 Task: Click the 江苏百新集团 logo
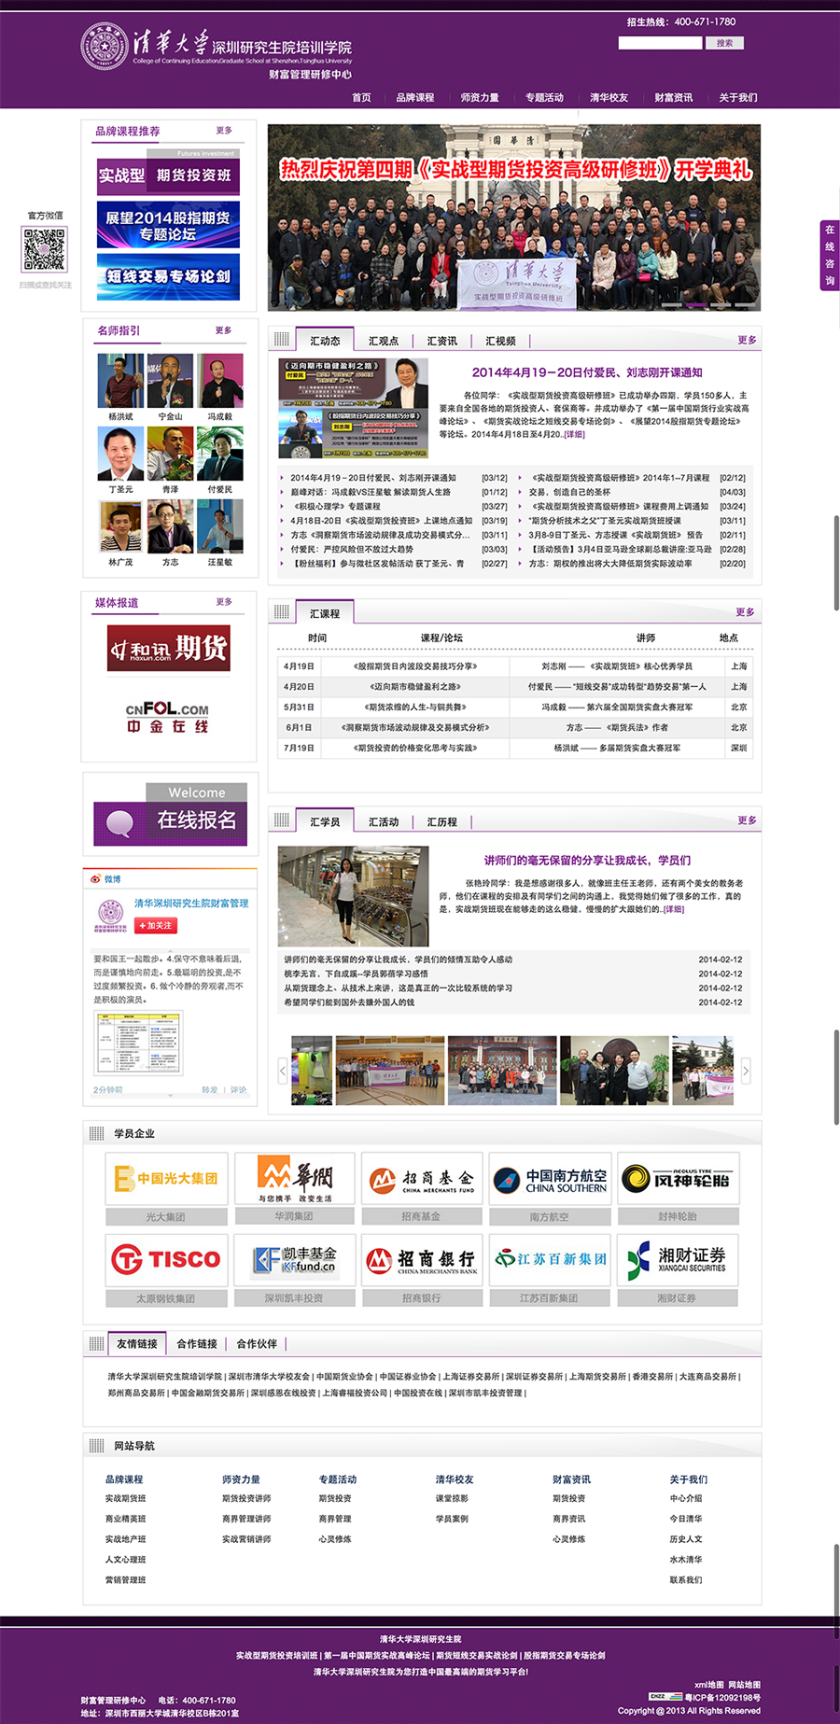(550, 1259)
